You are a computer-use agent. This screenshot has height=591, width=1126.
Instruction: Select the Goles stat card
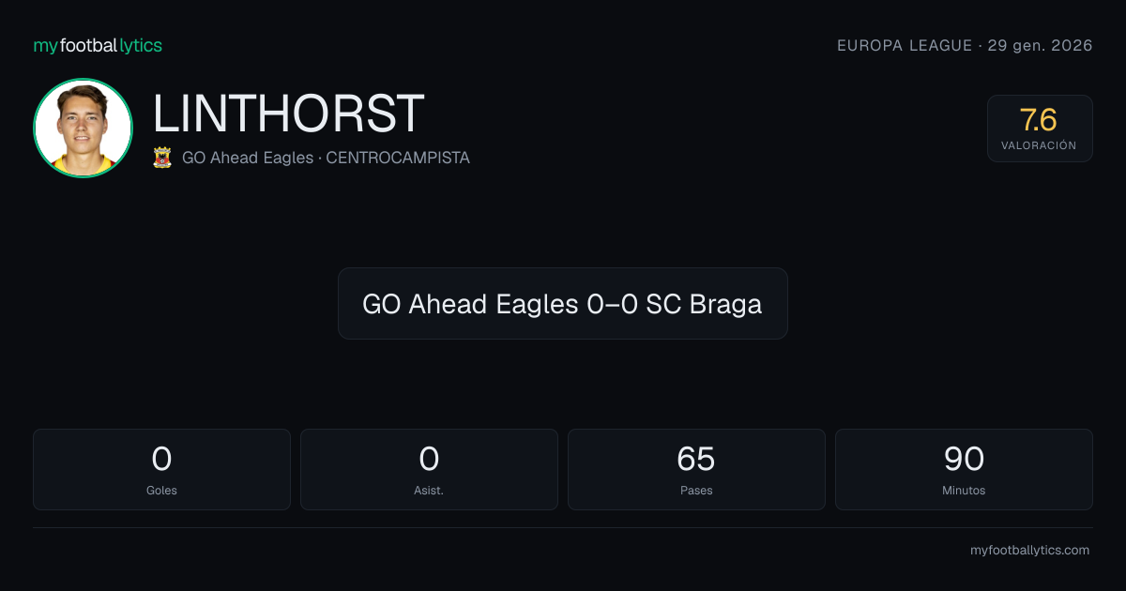161,469
